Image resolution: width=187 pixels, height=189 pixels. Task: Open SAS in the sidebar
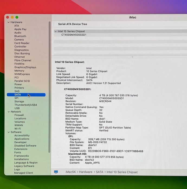(x=17, y=91)
